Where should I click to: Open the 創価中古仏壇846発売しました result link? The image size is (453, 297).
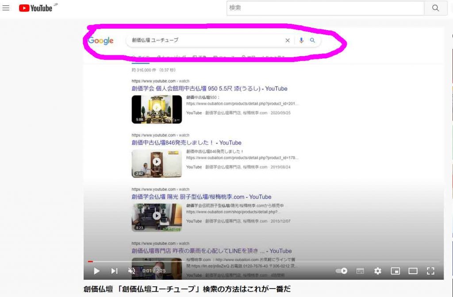pyautogui.click(x=186, y=143)
